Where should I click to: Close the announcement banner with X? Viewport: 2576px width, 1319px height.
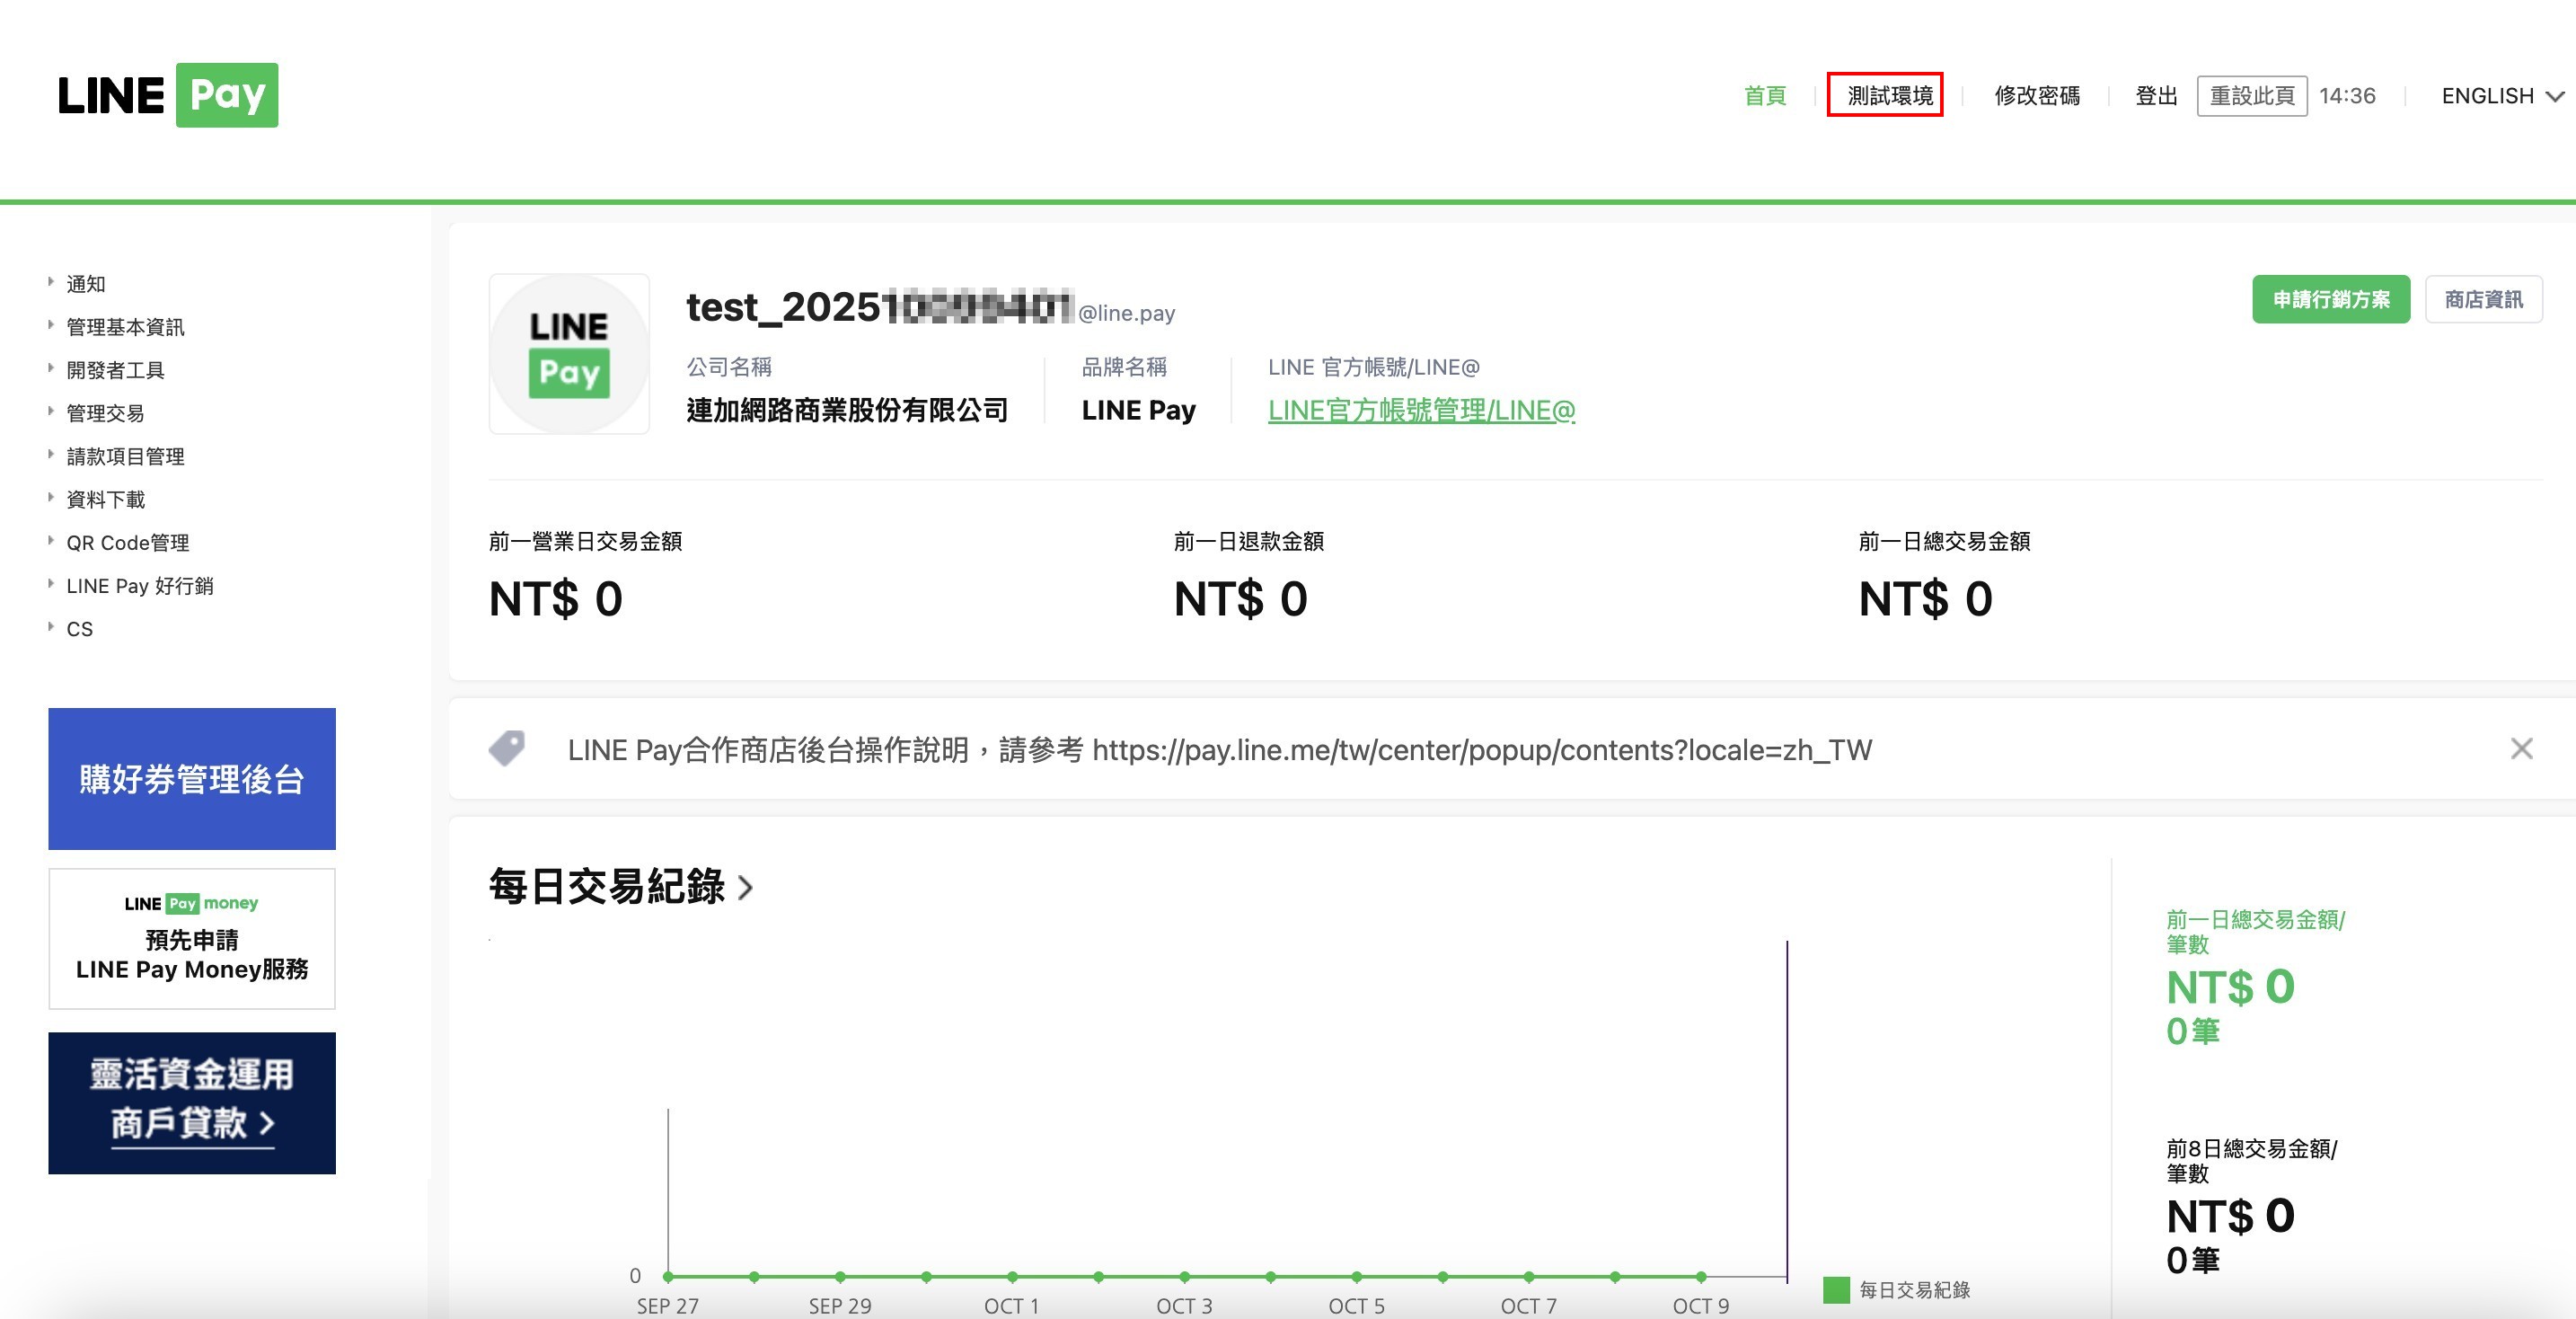coord(2521,749)
